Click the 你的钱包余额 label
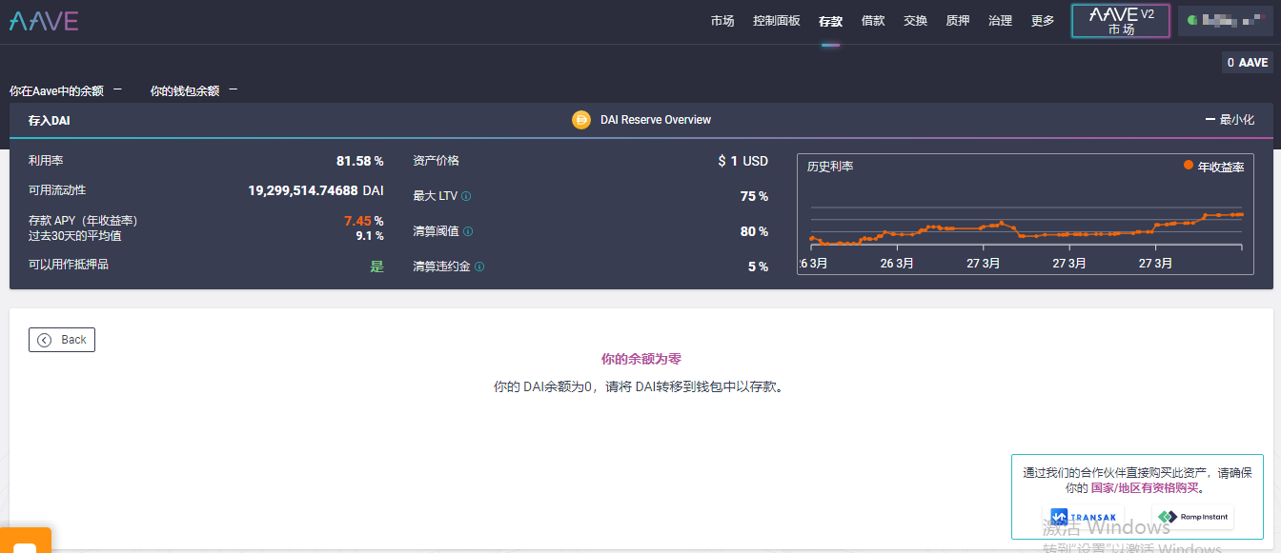 [185, 91]
